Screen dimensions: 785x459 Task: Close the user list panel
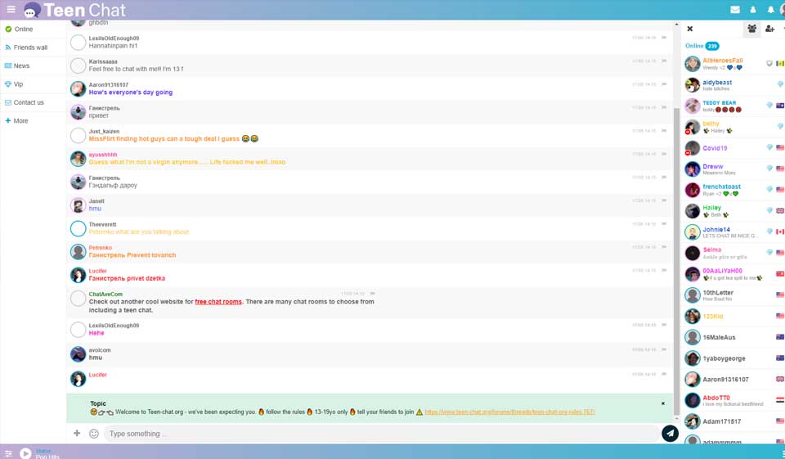pos(690,29)
